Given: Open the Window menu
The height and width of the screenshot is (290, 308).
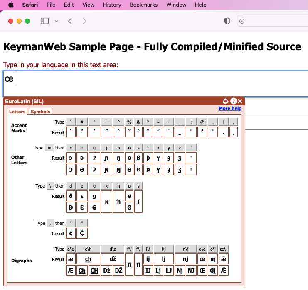Looking at the screenshot, I should [x=176, y=5].
